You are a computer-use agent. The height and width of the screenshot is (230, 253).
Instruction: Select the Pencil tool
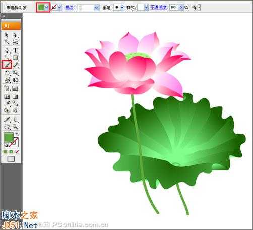(x=16, y=65)
